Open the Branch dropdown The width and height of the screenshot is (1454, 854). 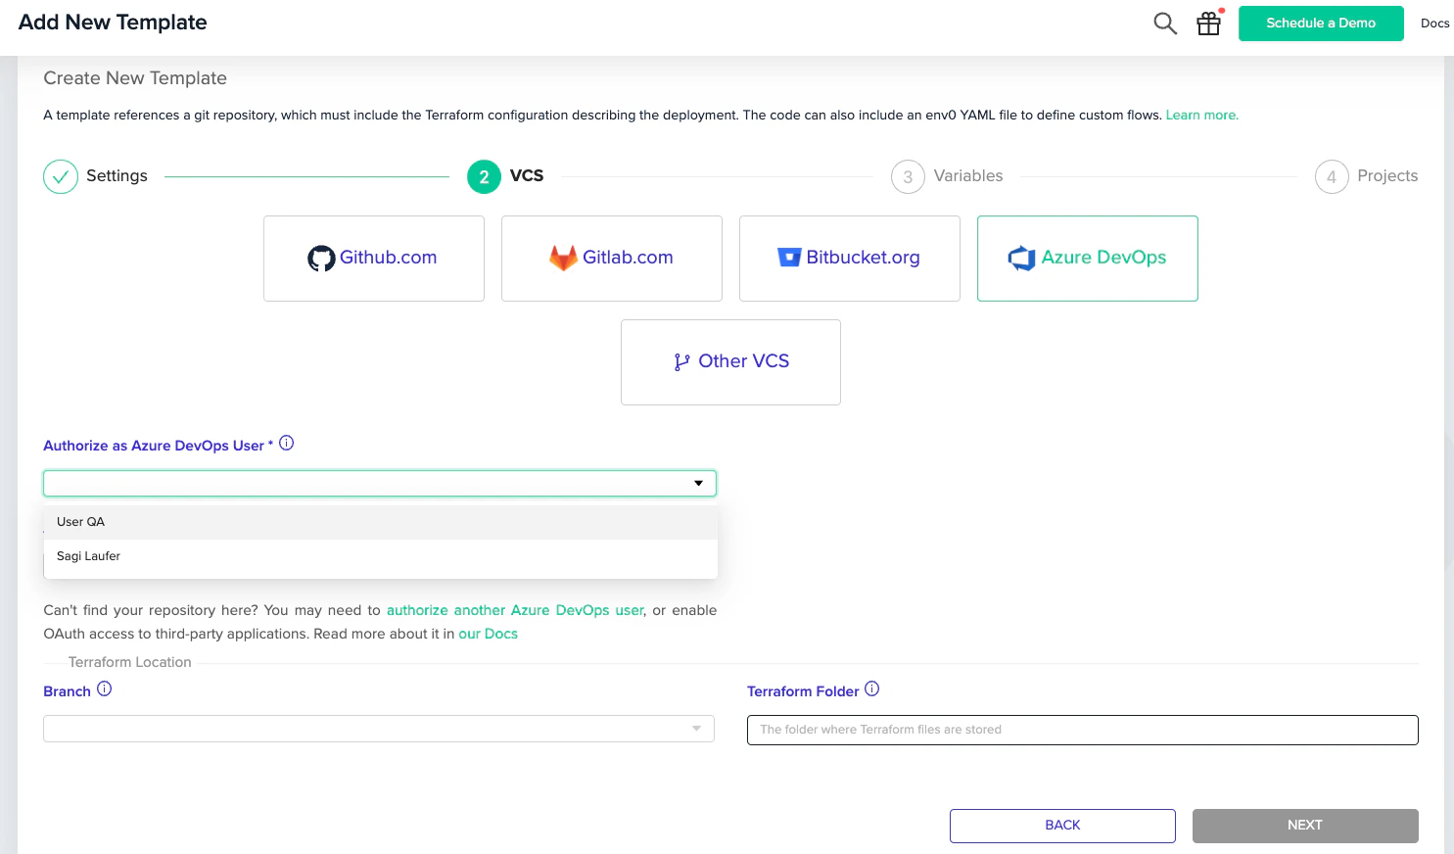[379, 729]
